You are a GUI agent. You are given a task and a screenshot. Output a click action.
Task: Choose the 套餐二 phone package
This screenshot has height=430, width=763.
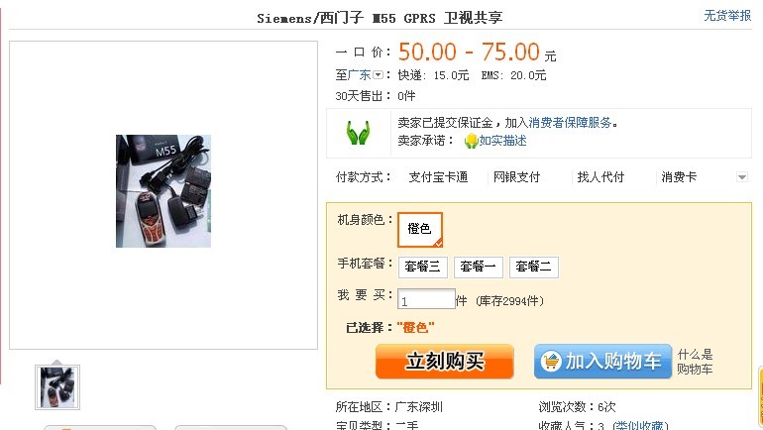[533, 268]
